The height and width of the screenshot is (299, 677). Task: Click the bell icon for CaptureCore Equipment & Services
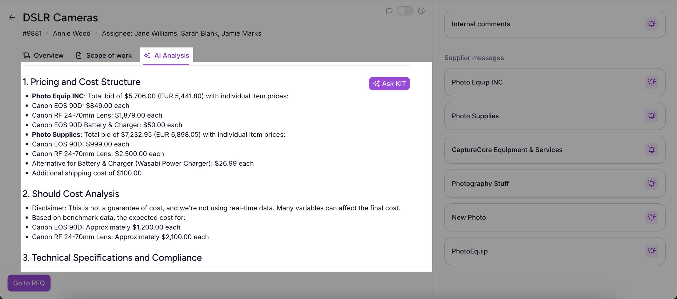(651, 150)
